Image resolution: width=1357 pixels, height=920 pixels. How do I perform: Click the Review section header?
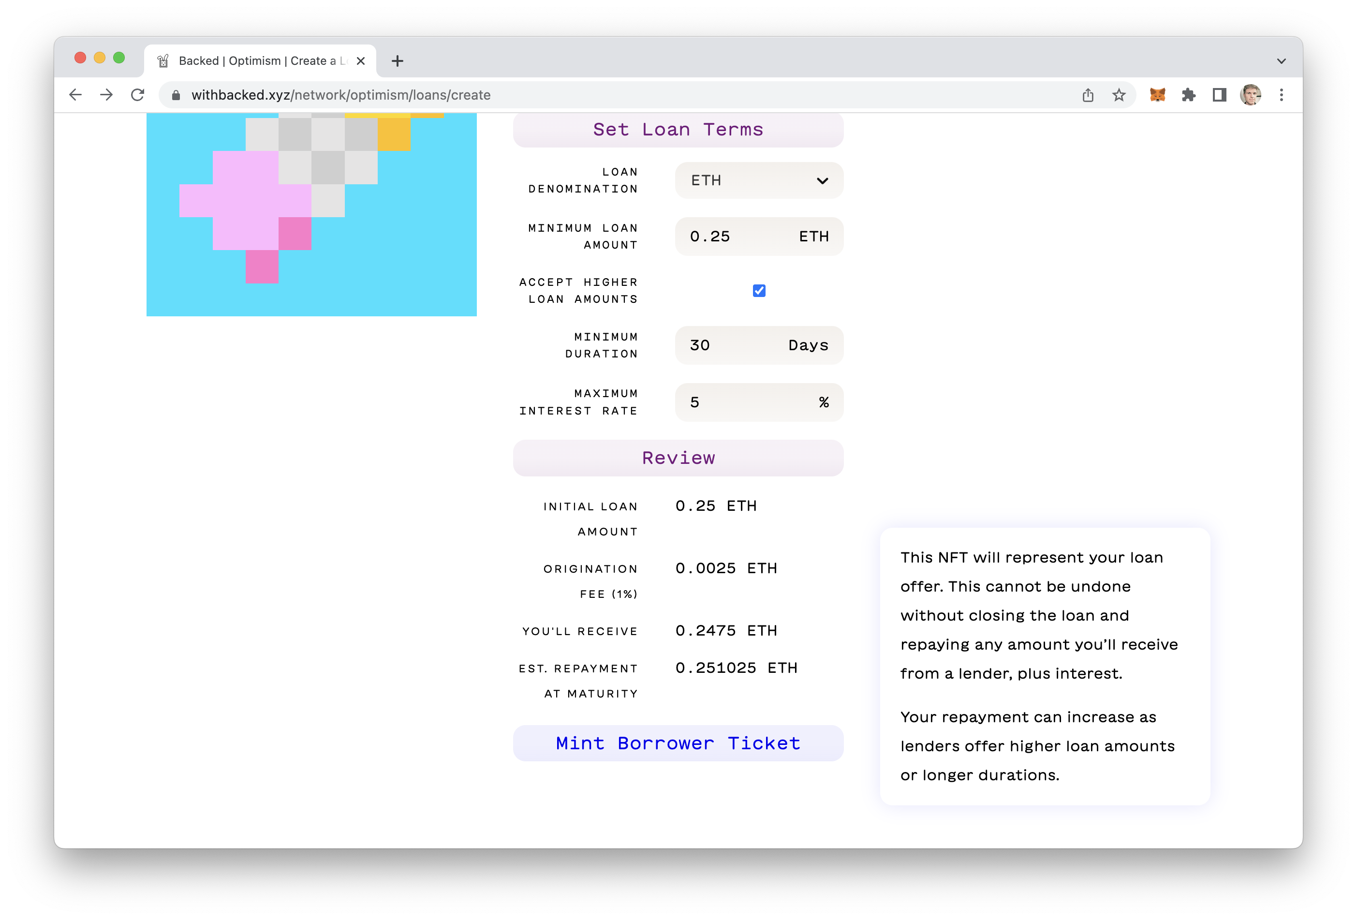pos(678,458)
